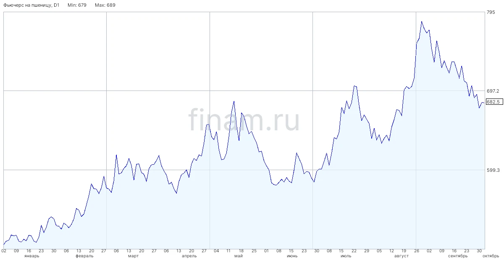Click the date tick label '26'
The image size is (504, 264).
click(x=416, y=251)
